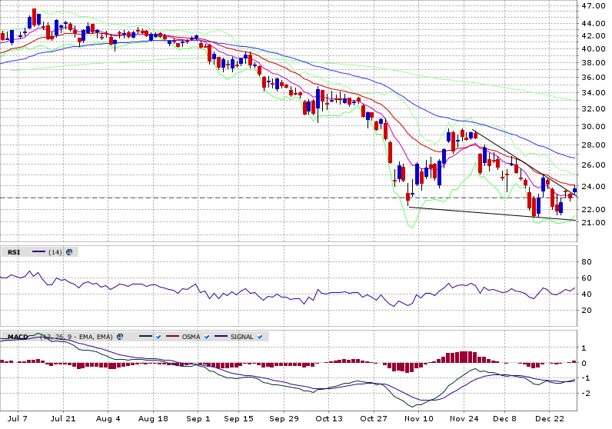Click the RSI indicator label

15,251
